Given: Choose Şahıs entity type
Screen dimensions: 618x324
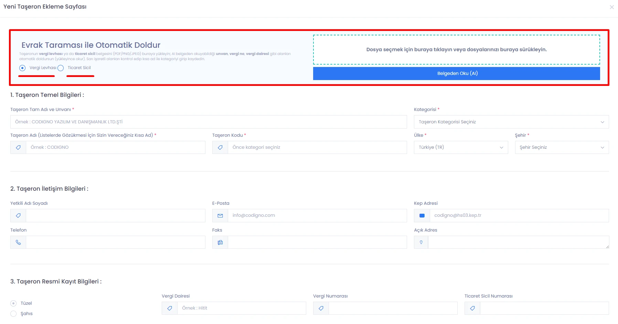Looking at the screenshot, I should (x=13, y=314).
